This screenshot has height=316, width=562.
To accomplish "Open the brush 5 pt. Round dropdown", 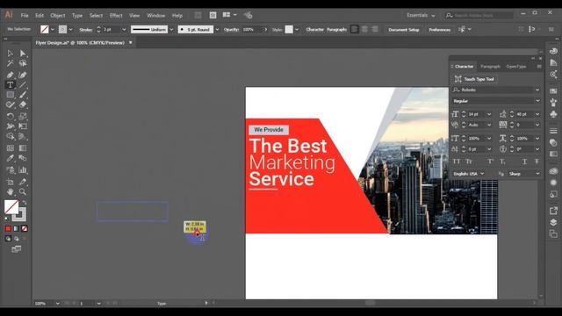I will (x=217, y=29).
